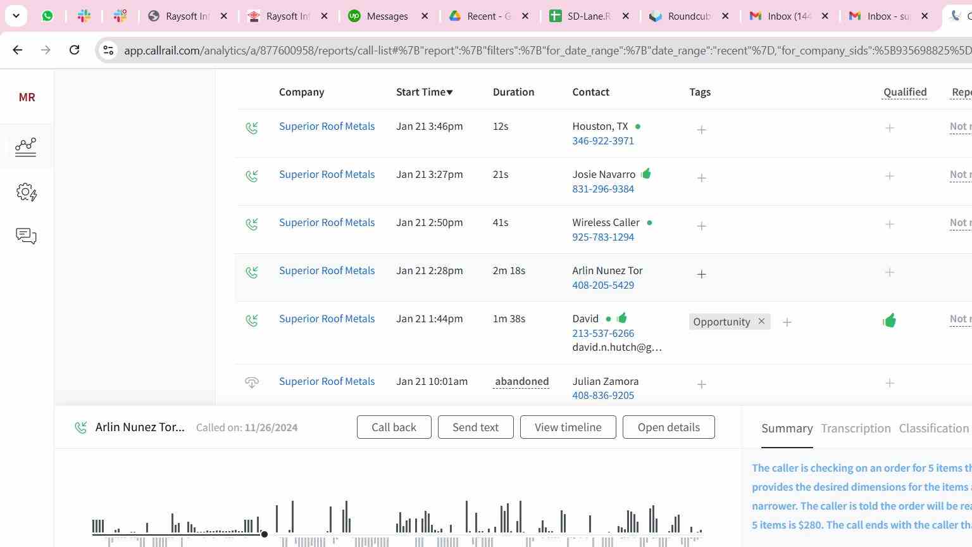
Task: Switch to the Roundcube browser tab
Action: [x=689, y=16]
